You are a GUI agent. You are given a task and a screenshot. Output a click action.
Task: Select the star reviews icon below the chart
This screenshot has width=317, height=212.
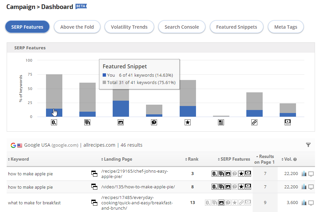pyautogui.click(x=188, y=122)
